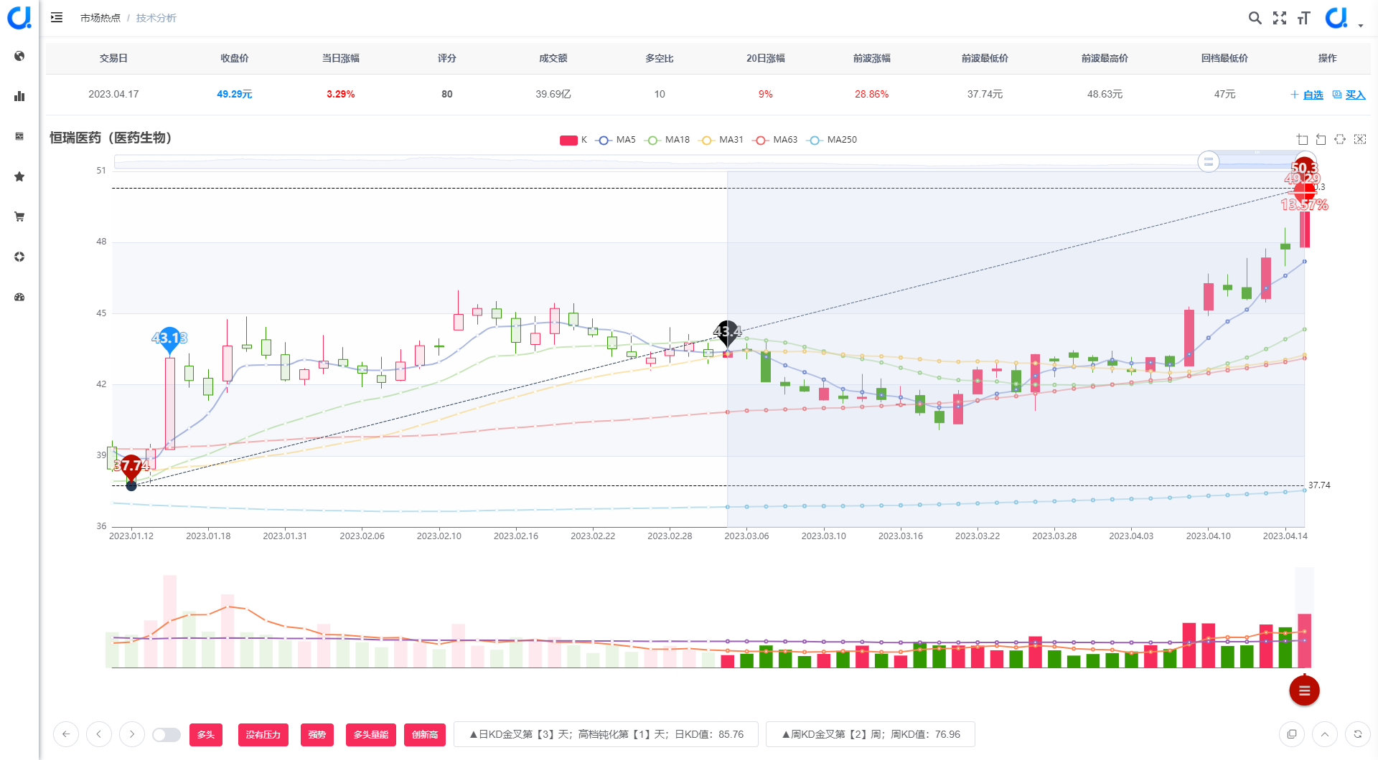Activate the chart area-zoom tool icon
The height and width of the screenshot is (760, 1378).
pos(1303,139)
